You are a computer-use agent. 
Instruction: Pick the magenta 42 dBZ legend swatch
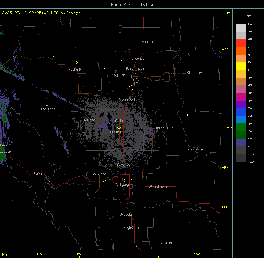[241, 97]
